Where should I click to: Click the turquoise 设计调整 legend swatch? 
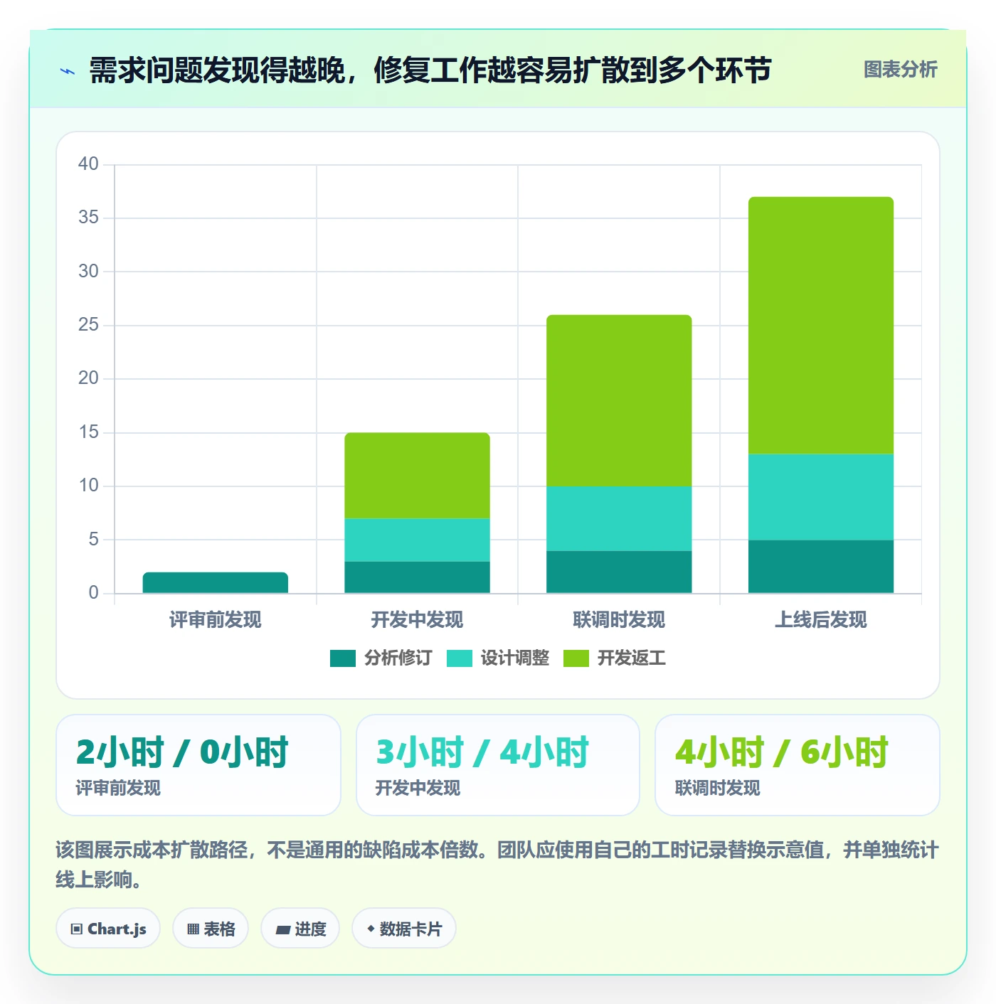coord(460,658)
